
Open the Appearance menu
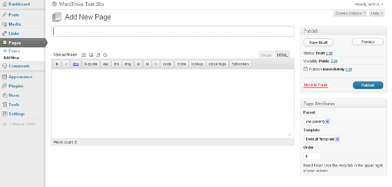[21, 77]
